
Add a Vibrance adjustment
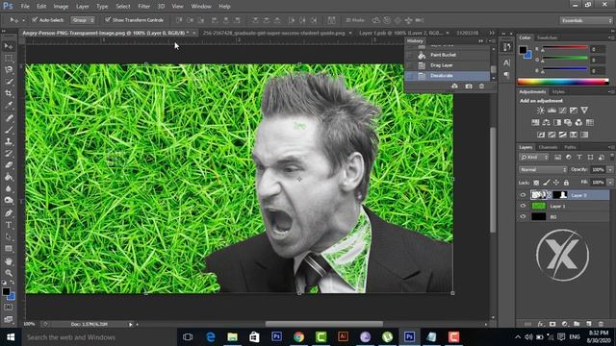584,111
